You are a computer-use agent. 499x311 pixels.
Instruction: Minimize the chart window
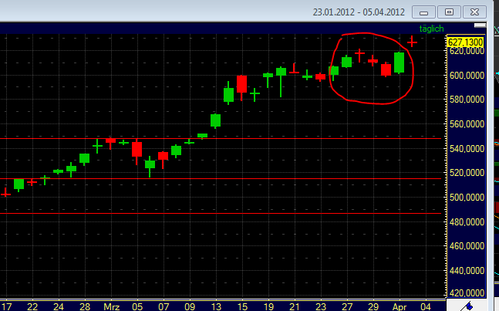tap(423, 12)
